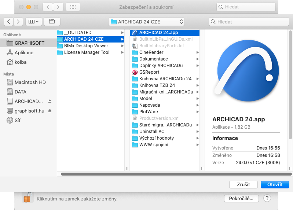Open ARCHICAD 24 CZE path popup
The height and width of the screenshot is (210, 293).
click(147, 22)
